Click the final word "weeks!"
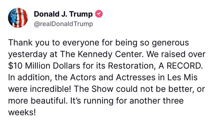Screen dimensions: 219x123 click(x=22, y=112)
